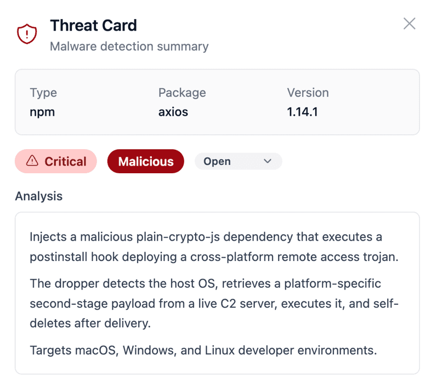Click the Version field label
Image resolution: width=431 pixels, height=386 pixels.
coord(308,93)
